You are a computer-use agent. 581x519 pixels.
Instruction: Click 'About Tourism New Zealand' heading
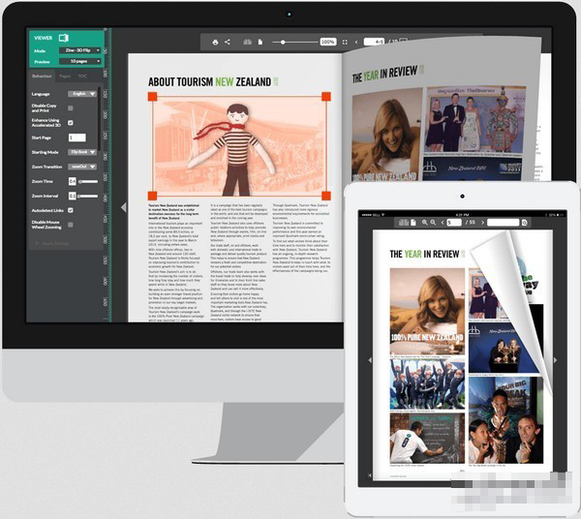(x=210, y=82)
